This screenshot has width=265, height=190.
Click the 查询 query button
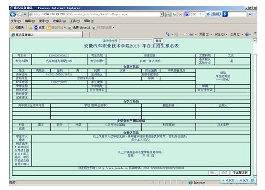159,41
